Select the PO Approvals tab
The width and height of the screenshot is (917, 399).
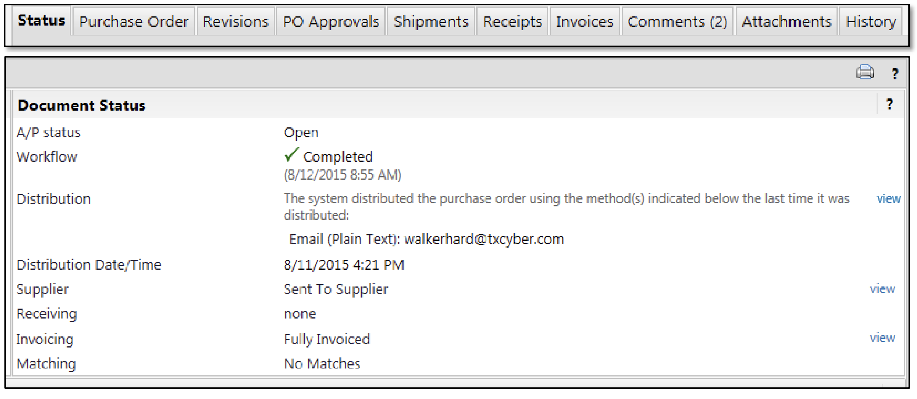[330, 21]
